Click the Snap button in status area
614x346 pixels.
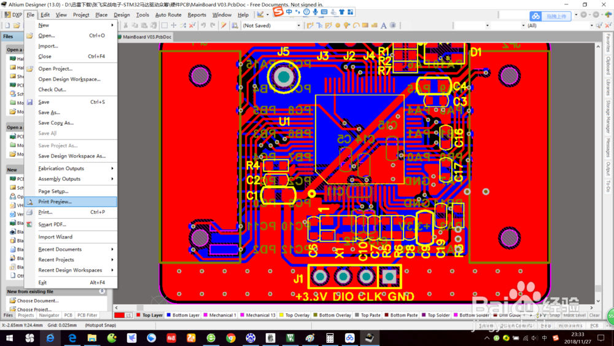pyautogui.click(x=554, y=315)
